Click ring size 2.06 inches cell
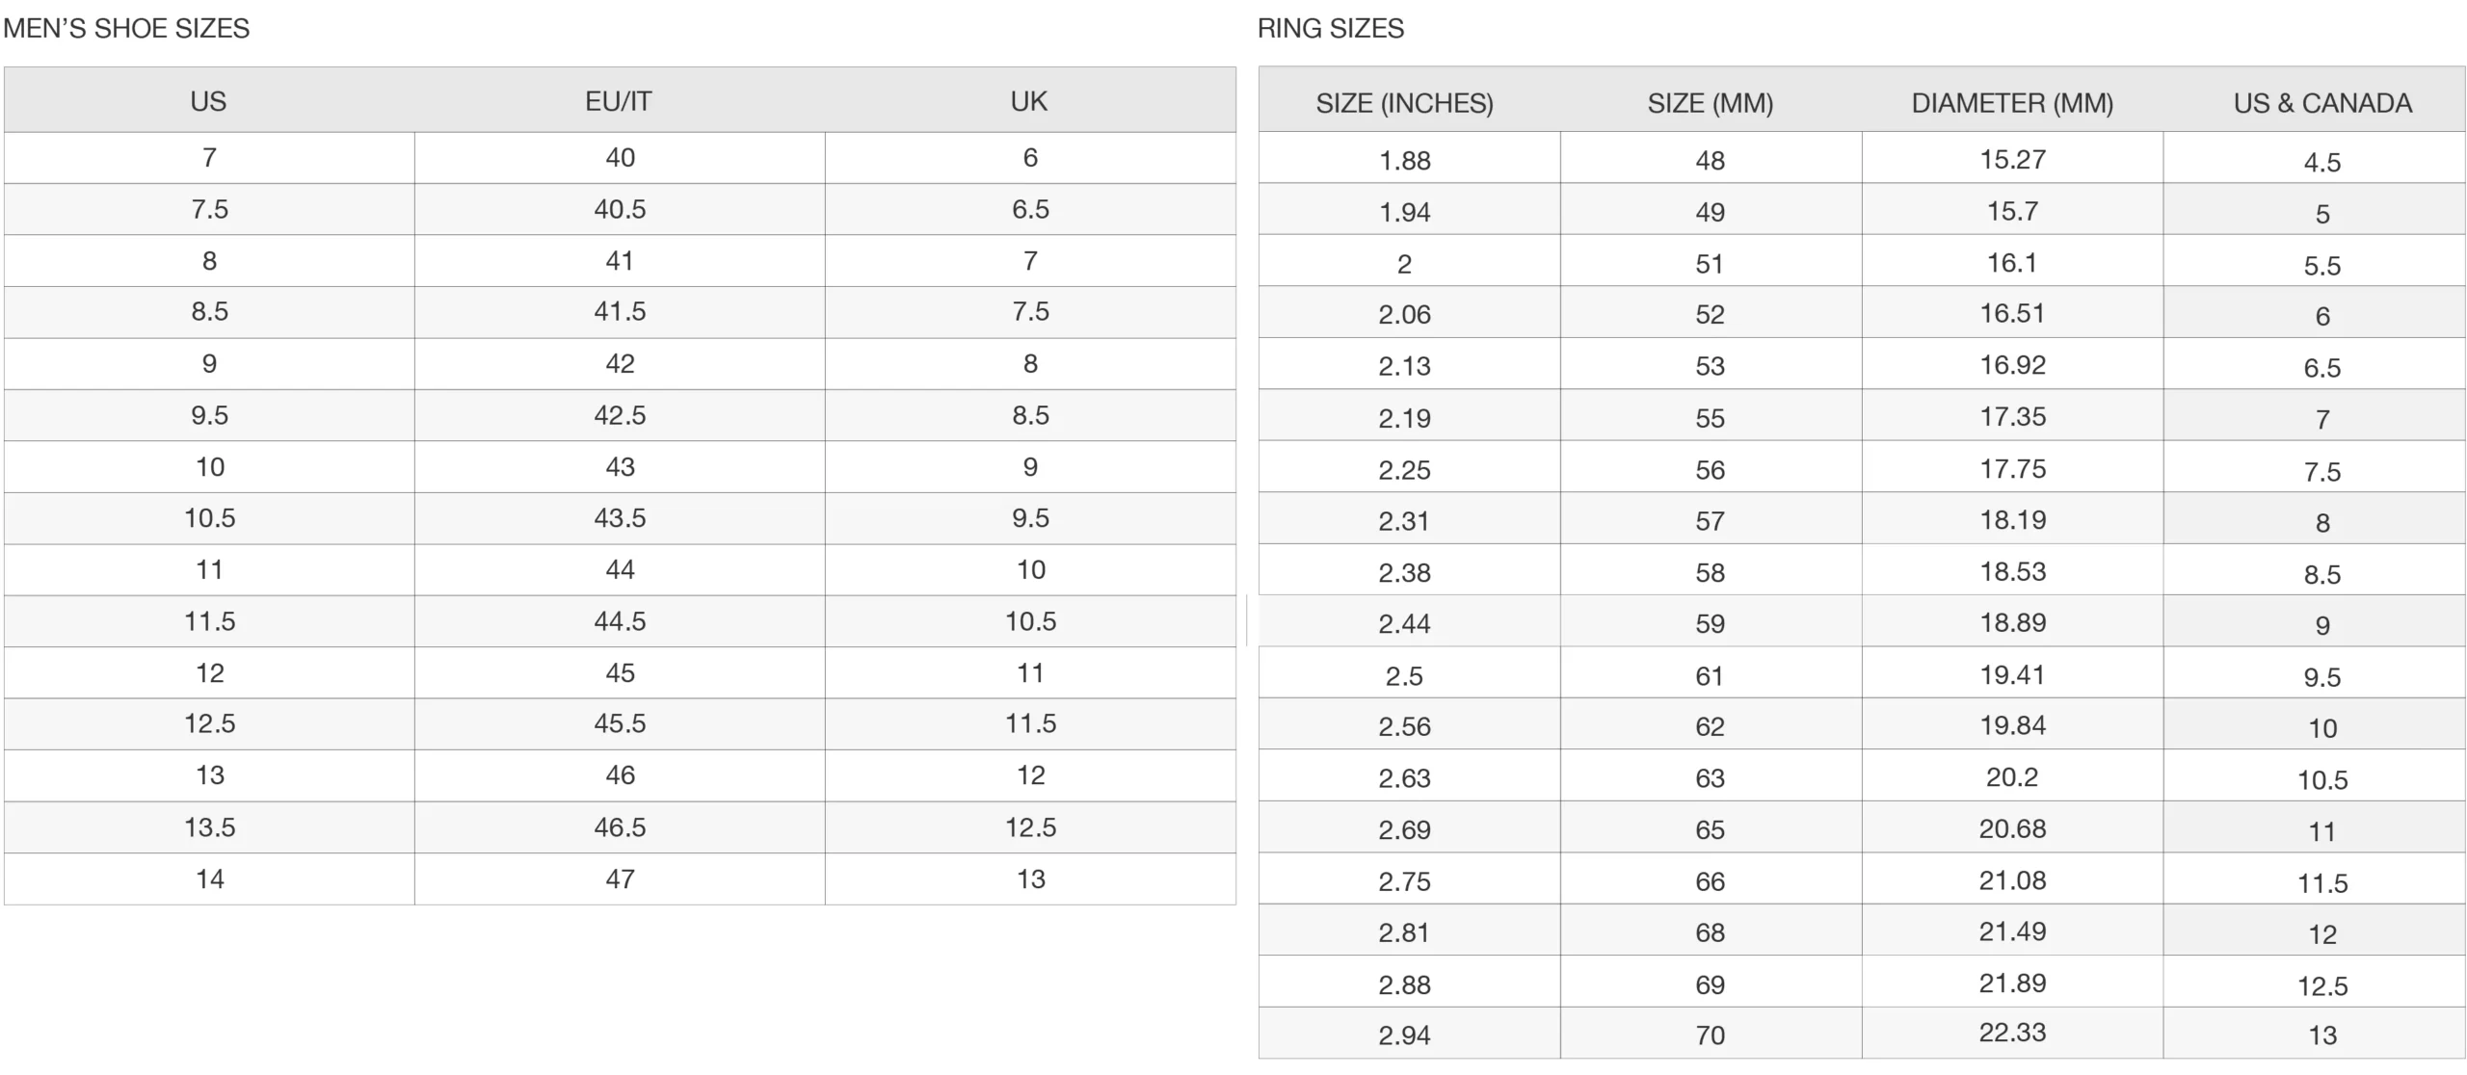2467x1075 pixels. pos(1404,314)
